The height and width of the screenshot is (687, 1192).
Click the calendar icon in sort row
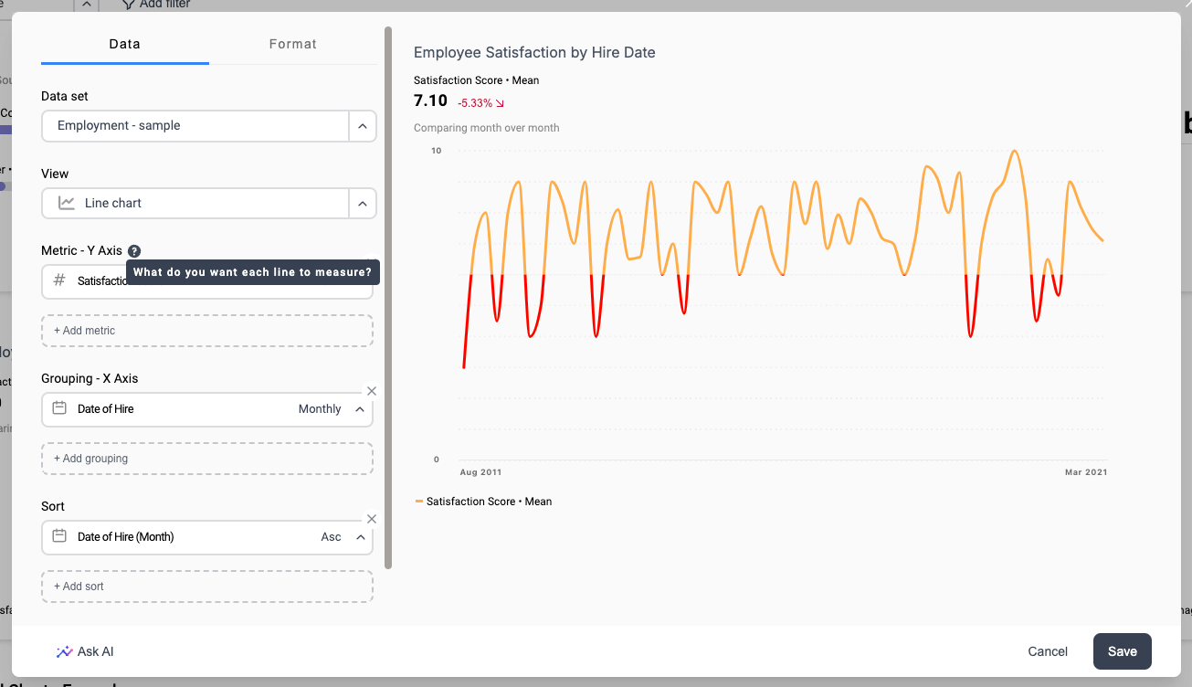point(59,536)
